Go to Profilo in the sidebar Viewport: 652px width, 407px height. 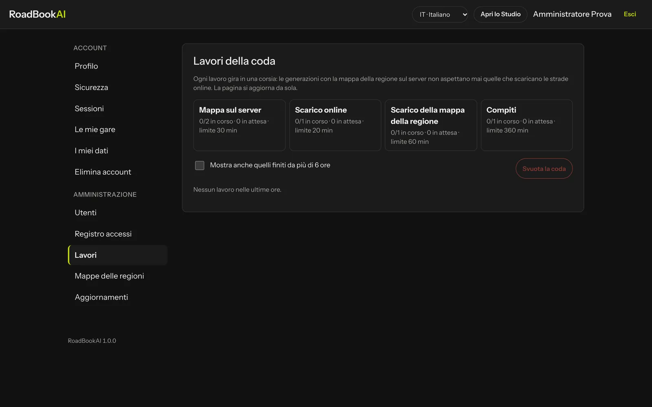(118, 66)
